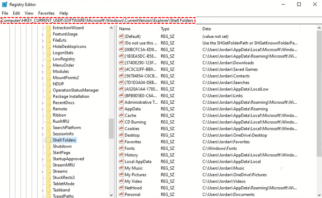Click the folder icon of TabletMode key
This screenshot has height=198, width=322.
point(49,184)
